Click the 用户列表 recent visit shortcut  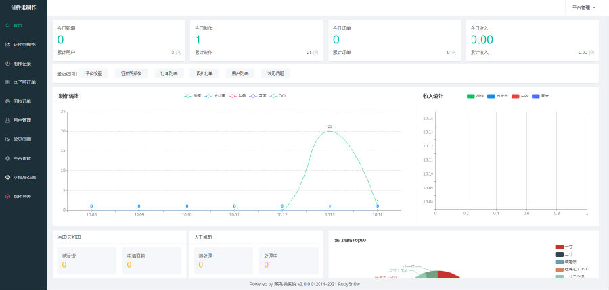point(240,73)
